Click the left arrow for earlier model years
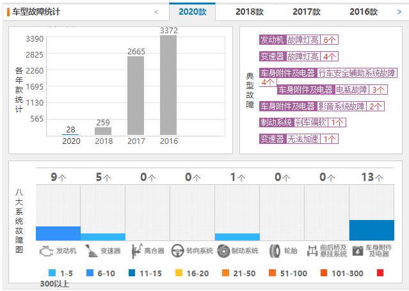 pyautogui.click(x=156, y=12)
